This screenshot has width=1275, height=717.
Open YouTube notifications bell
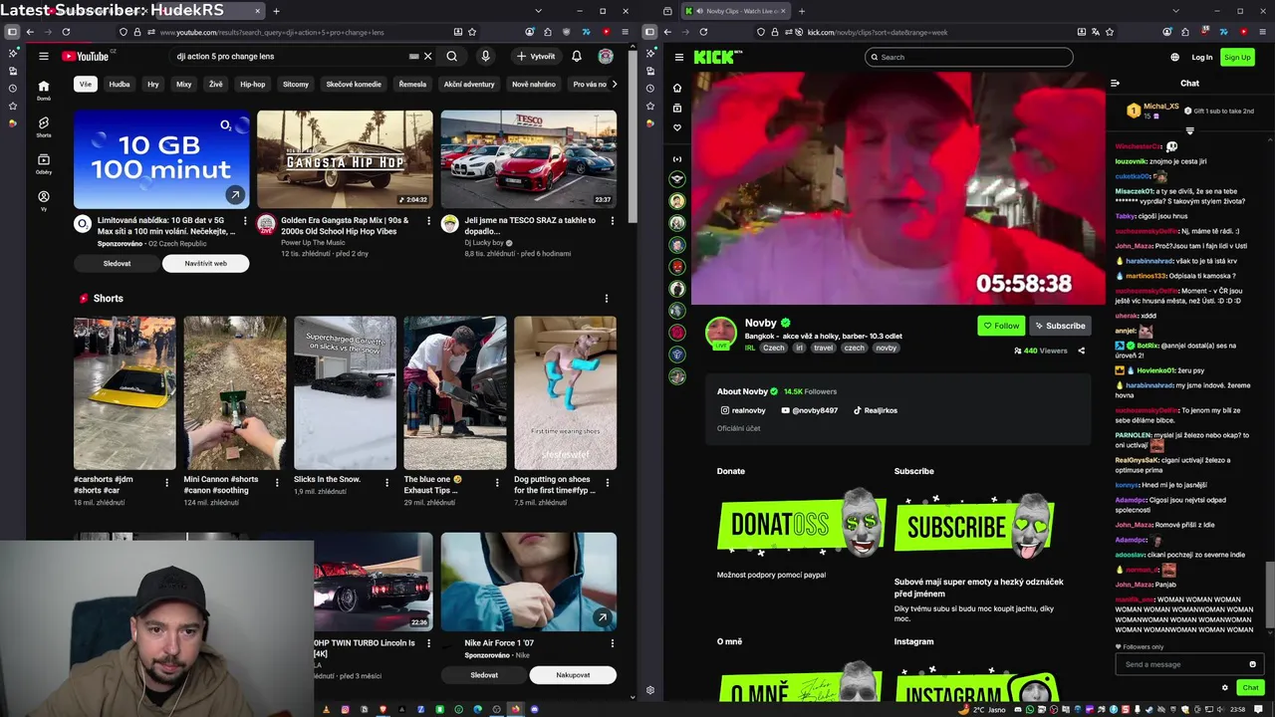[576, 57]
